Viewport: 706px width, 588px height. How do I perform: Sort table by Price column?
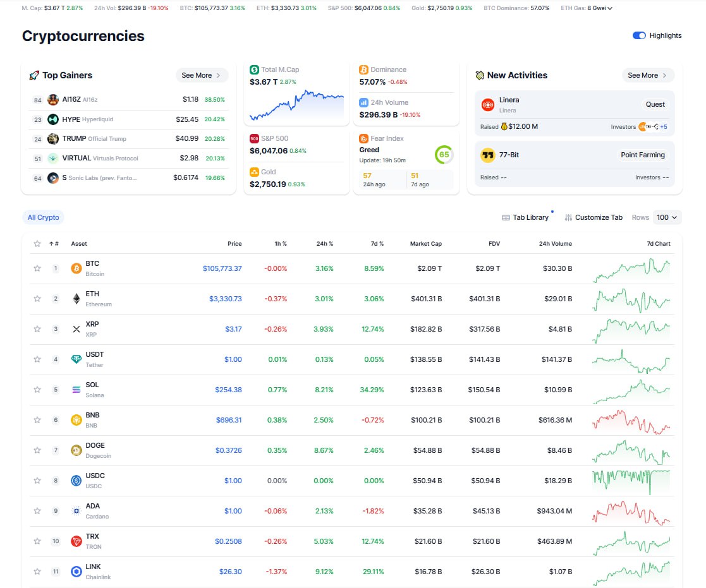pyautogui.click(x=234, y=244)
